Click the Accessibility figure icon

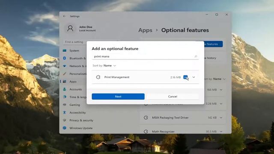(65, 113)
